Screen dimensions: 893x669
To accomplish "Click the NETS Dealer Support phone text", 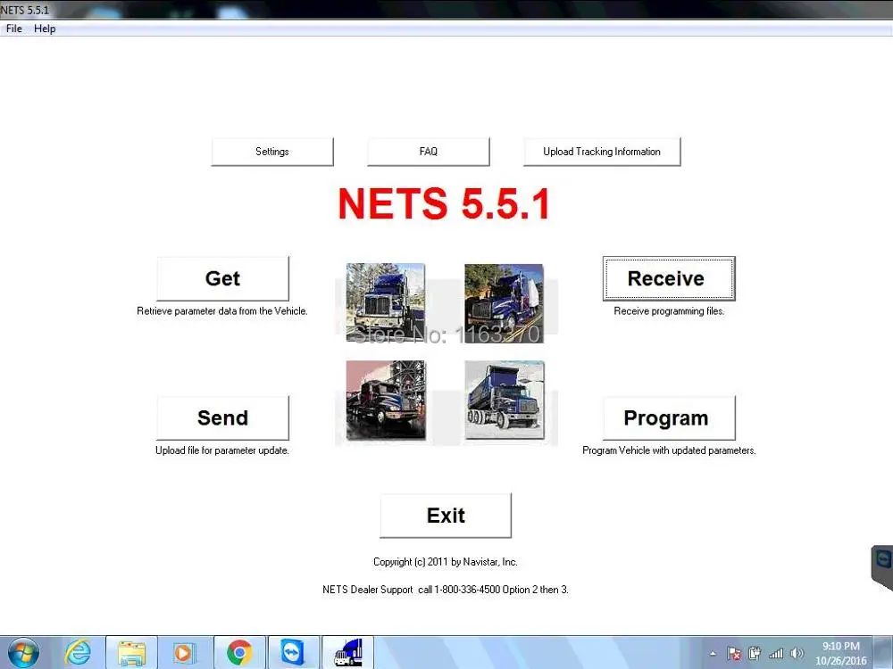I will (x=446, y=590).
